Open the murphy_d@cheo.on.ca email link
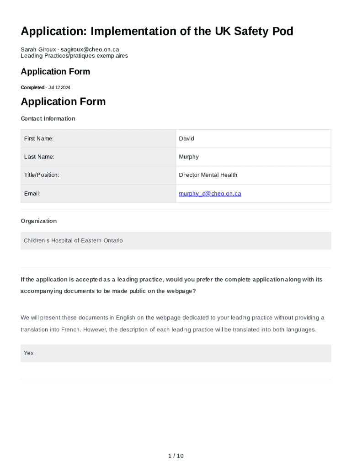The width and height of the screenshot is (352, 468). tap(210, 194)
